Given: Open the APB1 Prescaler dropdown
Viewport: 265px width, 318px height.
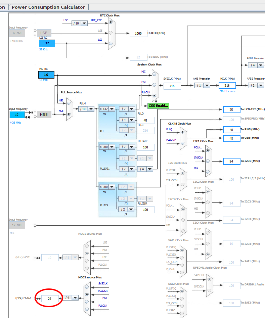Looking at the screenshot, I should tap(261, 65).
